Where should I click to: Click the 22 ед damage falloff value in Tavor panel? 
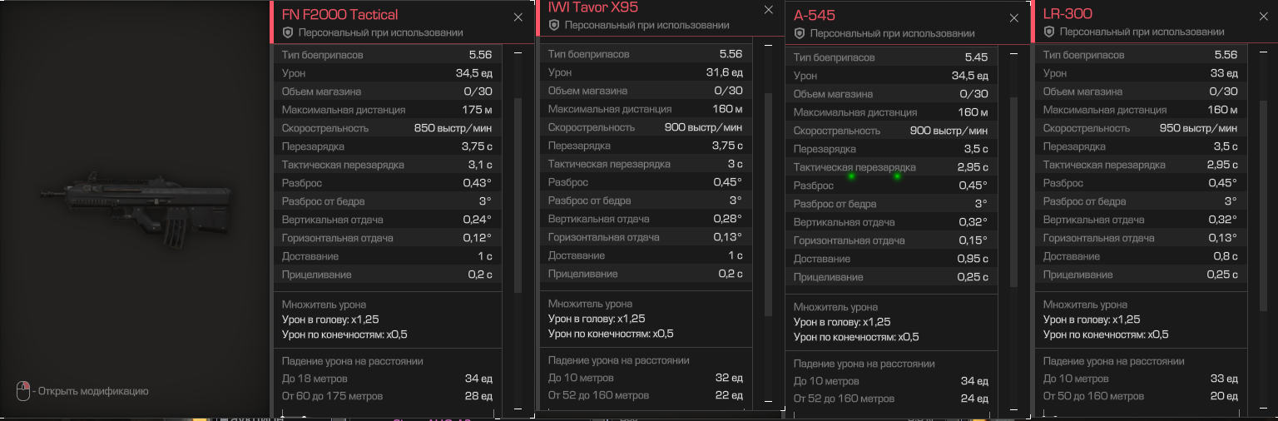point(729,395)
